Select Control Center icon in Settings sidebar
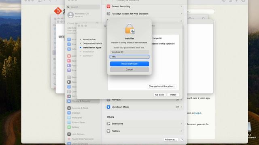Image resolution: width=259 pixels, height=145 pixels. click(x=69, y=91)
